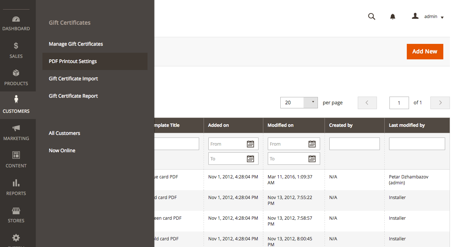Click the search magnifier icon

(x=372, y=17)
